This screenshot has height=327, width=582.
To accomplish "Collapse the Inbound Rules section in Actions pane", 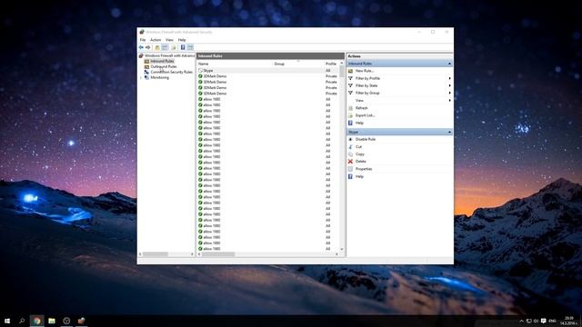I will click(449, 64).
